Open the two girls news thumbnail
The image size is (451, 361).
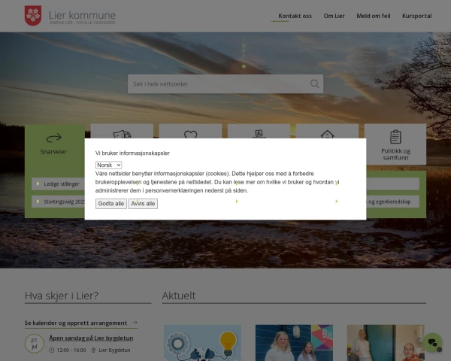(x=294, y=343)
